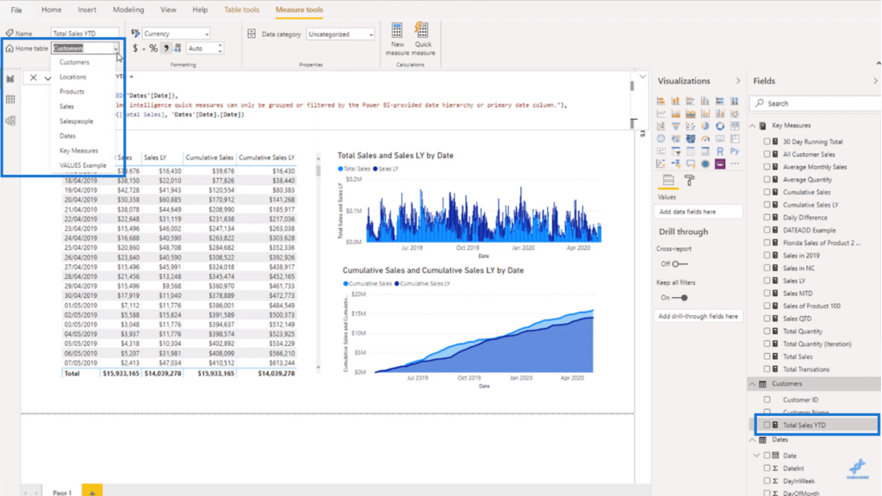Select the globe map visual
Image resolution: width=882 pixels, height=496 pixels.
(661, 139)
